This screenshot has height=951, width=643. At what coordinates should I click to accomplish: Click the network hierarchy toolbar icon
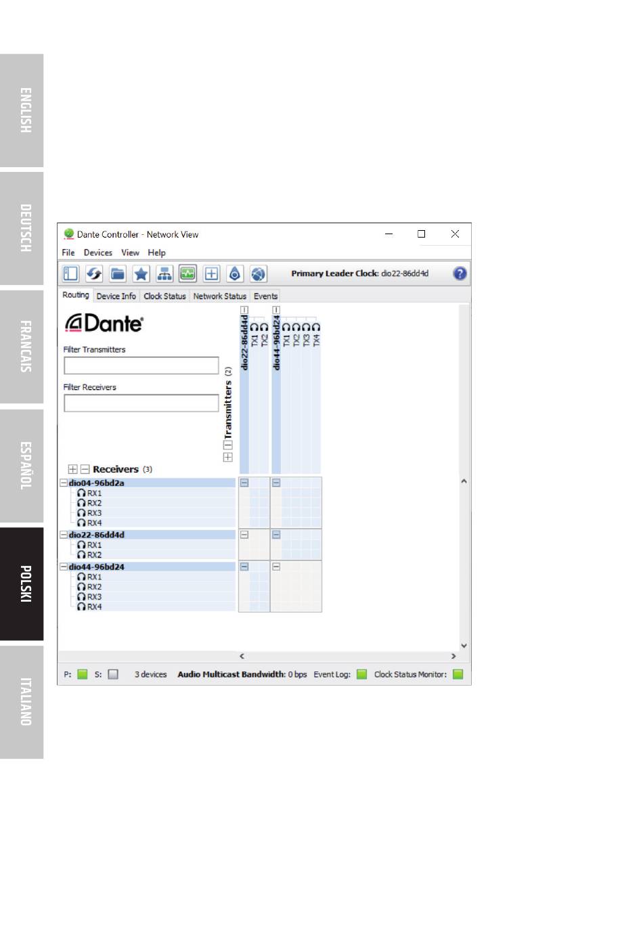164,273
